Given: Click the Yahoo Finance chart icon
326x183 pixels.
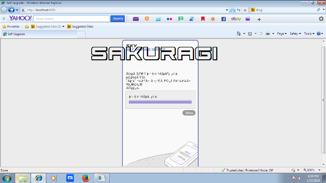Looking at the screenshot, I should coord(158,19).
